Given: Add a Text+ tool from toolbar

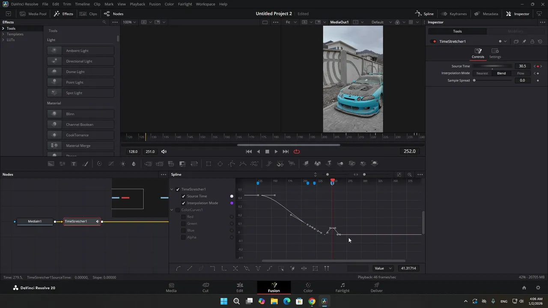Looking at the screenshot, I should (x=74, y=163).
